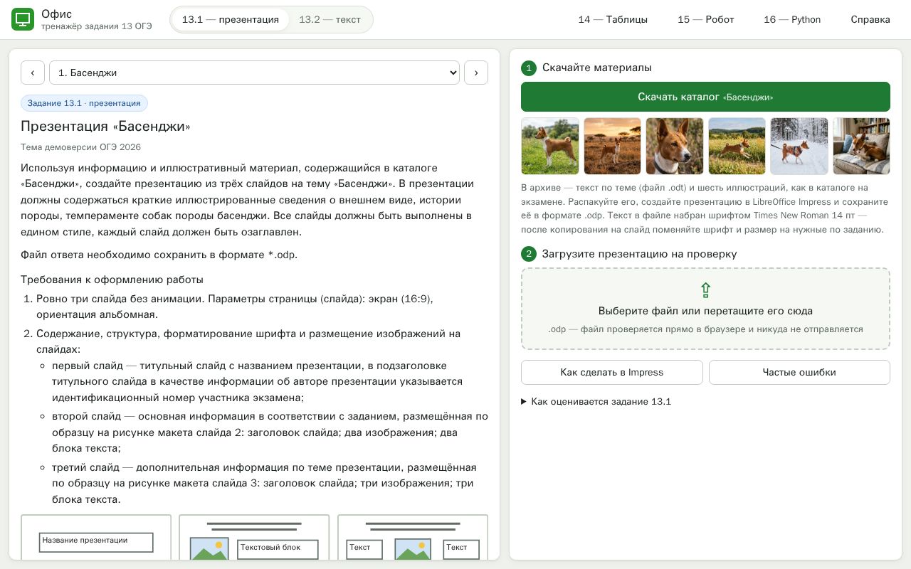Switch to 13.2 — текст tab
Screen dimensions: 911x569
pos(330,20)
